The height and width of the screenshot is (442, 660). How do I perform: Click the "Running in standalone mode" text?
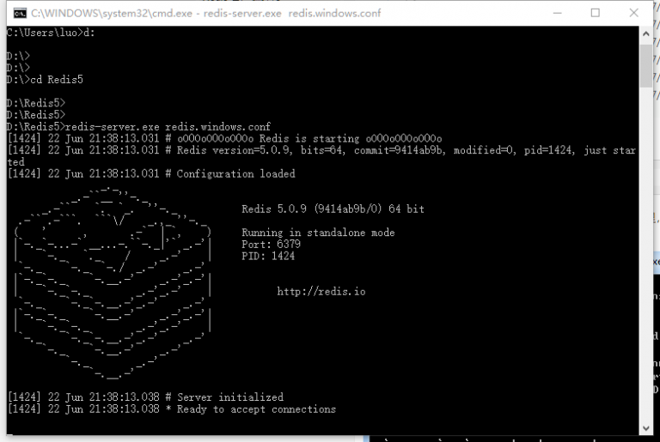click(318, 233)
